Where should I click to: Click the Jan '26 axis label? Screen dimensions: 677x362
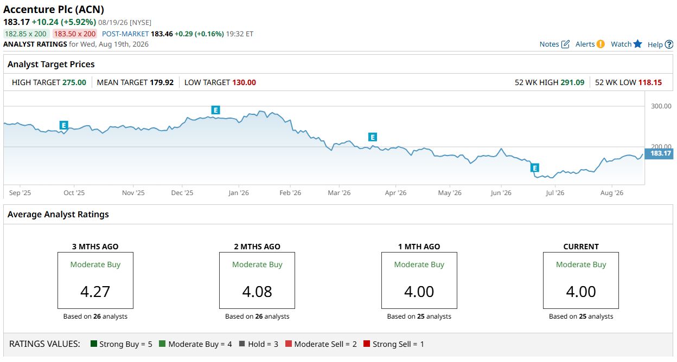[x=239, y=193]
